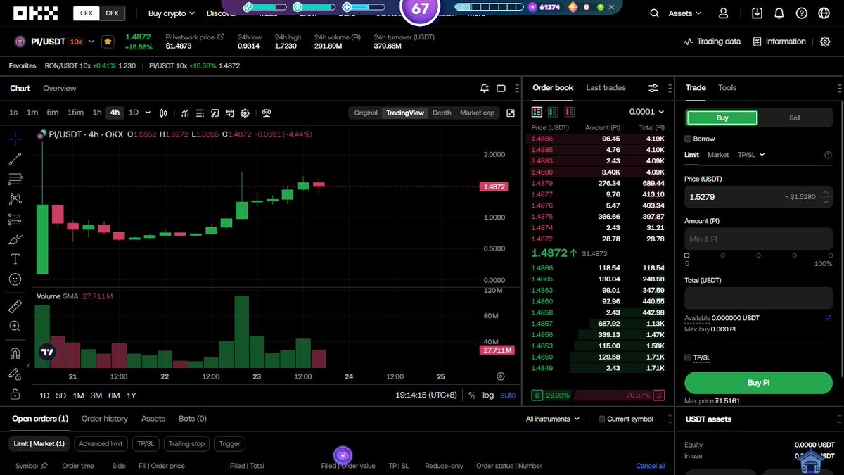Expand the Buy crypto menu
844x475 pixels.
pos(172,13)
